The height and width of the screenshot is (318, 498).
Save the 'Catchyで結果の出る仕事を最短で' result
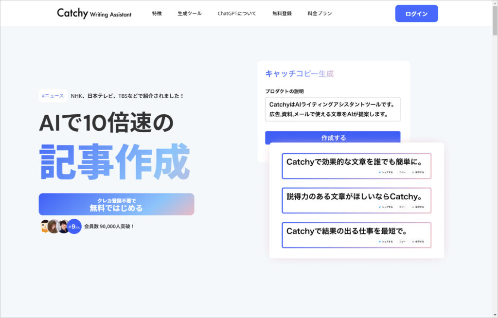coord(418,242)
